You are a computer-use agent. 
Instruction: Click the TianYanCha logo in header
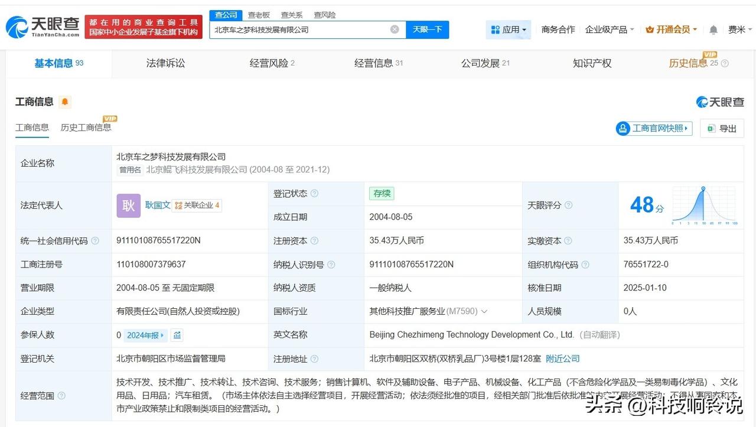pos(43,27)
